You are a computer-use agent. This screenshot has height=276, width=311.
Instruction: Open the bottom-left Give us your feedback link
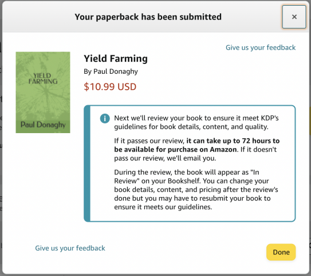[x=70, y=248]
